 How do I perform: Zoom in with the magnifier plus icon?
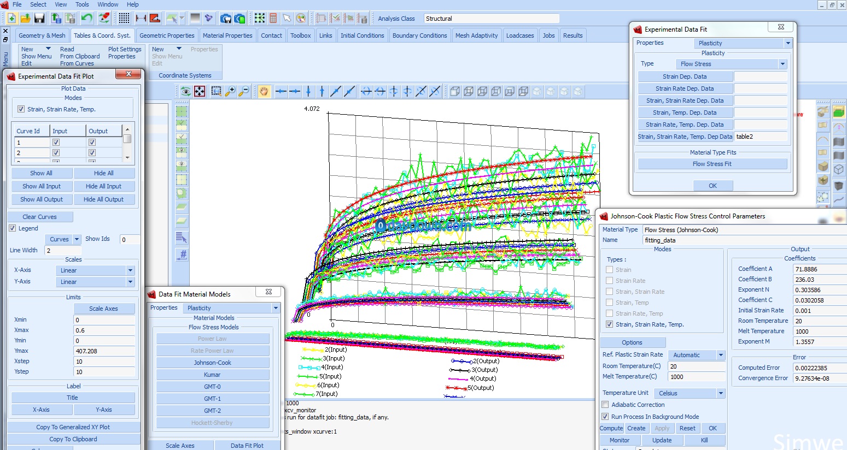point(230,91)
